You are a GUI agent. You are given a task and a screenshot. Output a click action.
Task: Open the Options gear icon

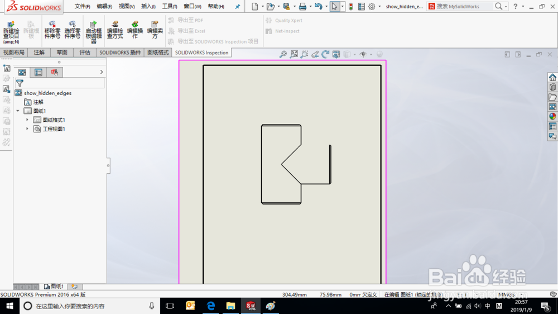pyautogui.click(x=372, y=6)
